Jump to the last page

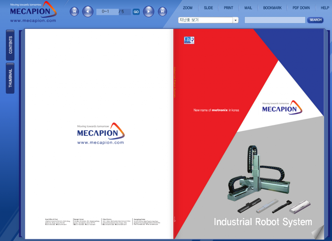162,11
